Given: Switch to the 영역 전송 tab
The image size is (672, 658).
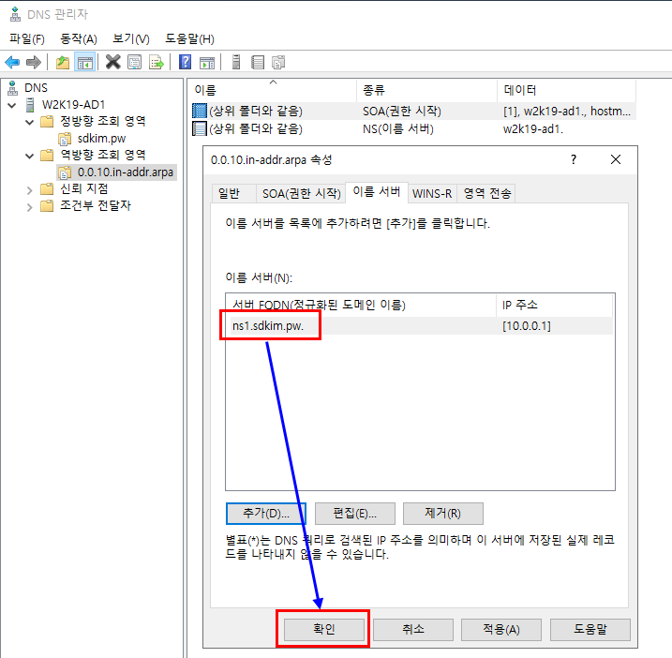Looking at the screenshot, I should 487,193.
